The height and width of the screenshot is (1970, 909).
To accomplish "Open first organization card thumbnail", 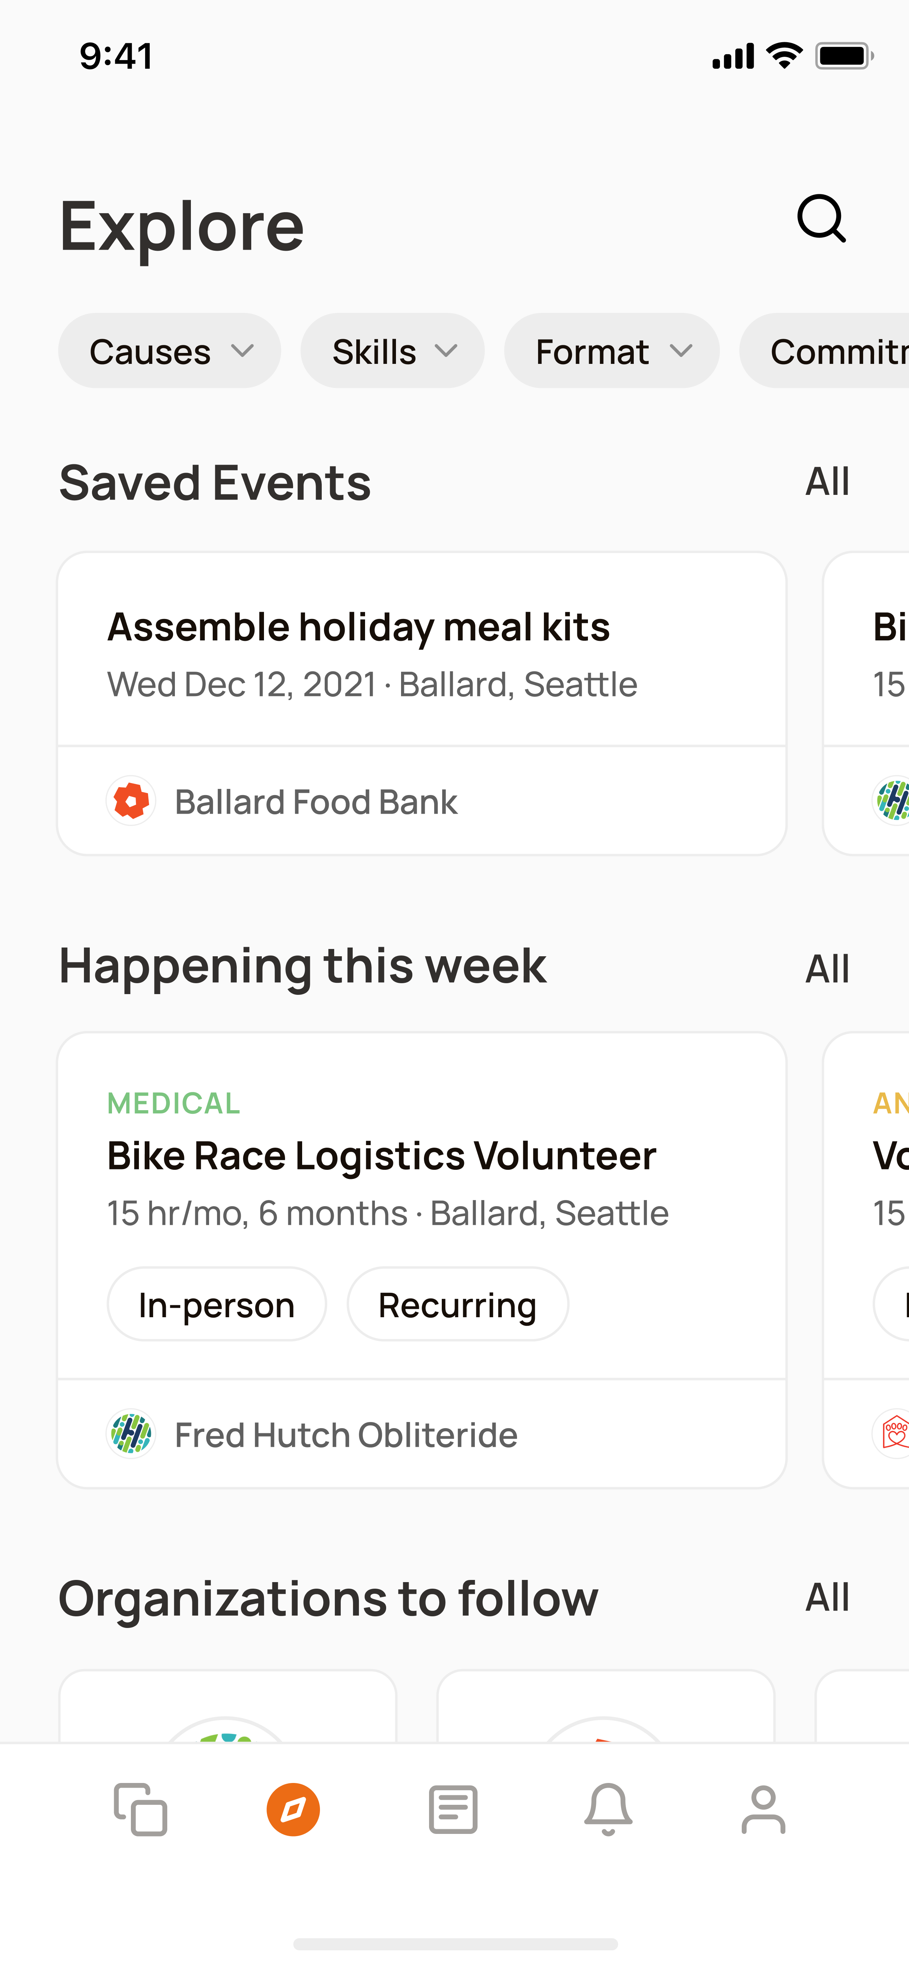I will coord(228,1707).
